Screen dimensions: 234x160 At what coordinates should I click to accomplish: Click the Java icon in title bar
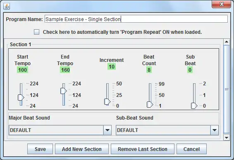tap(7, 6)
